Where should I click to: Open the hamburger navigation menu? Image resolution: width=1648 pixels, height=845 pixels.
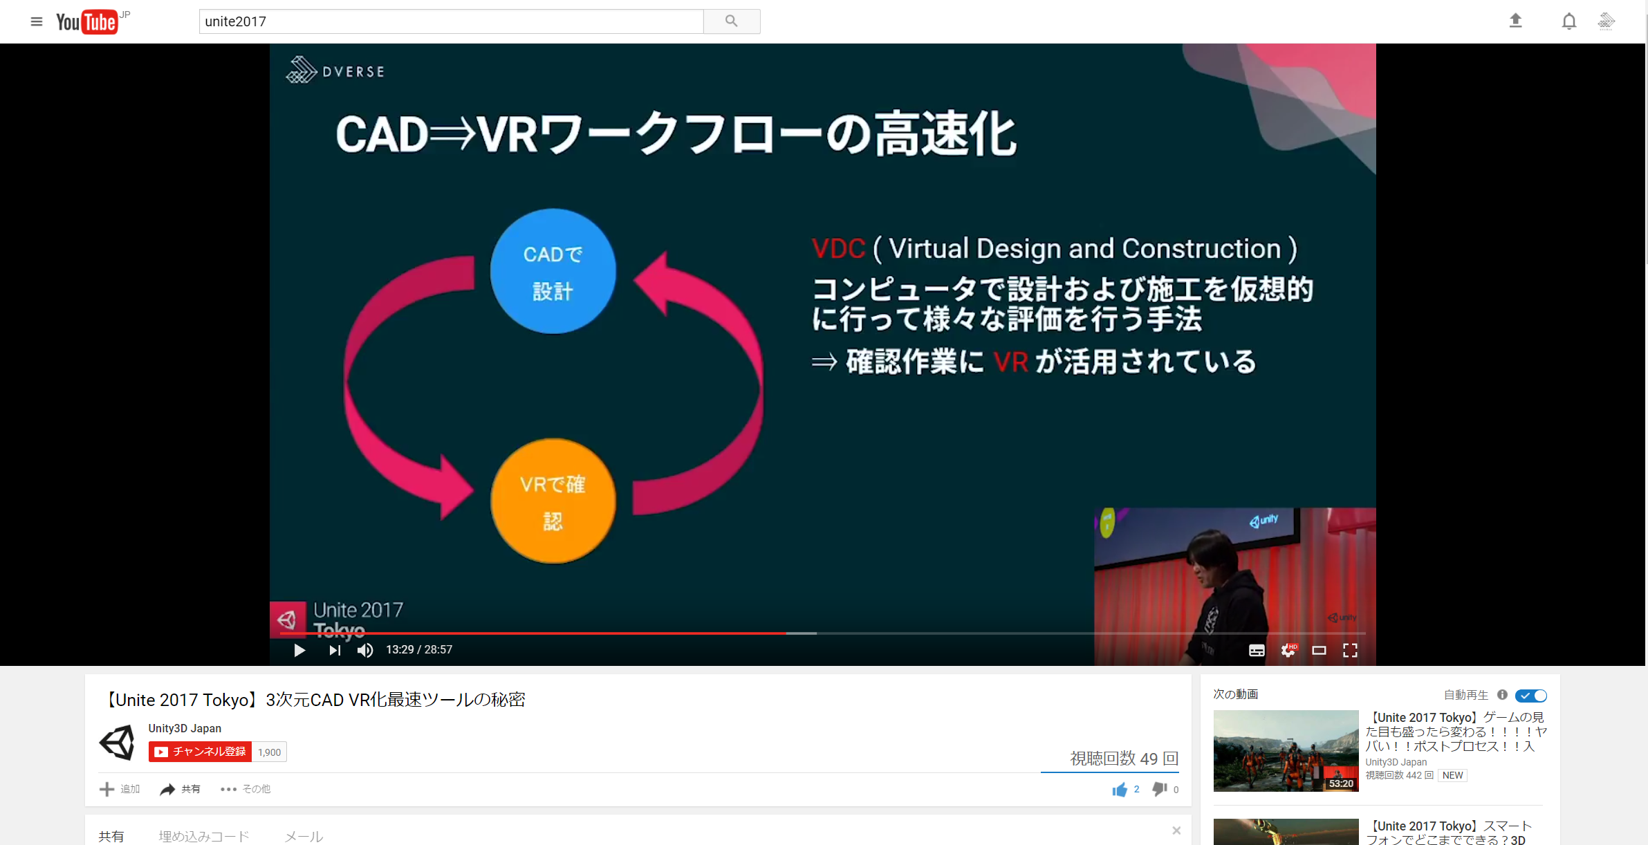coord(36,21)
